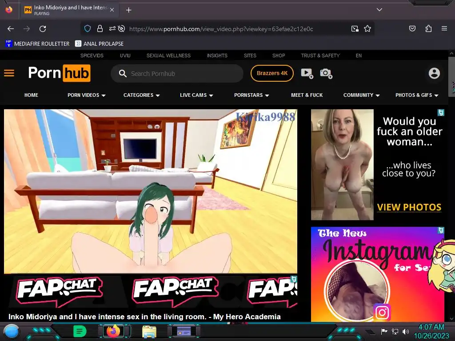The image size is (455, 341).
Task: Open the site hamburger side menu
Action: click(x=9, y=73)
